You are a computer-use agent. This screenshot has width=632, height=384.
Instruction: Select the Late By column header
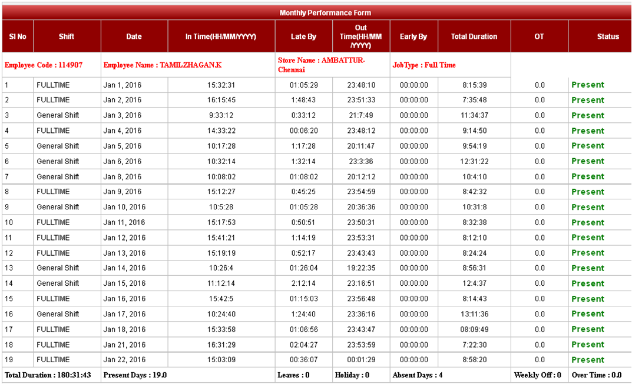303,36
